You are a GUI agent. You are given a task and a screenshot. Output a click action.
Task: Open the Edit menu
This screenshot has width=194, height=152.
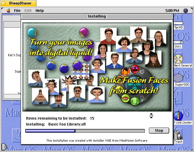pos(28,11)
